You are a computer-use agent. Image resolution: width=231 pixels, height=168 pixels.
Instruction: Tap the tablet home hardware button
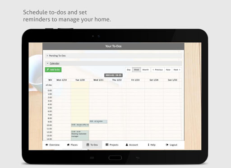click(115, 158)
